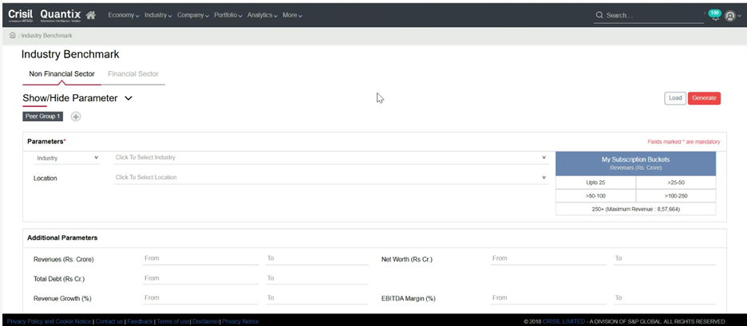Click the breadcrumb home icon
The height and width of the screenshot is (326, 747).
tap(12, 36)
